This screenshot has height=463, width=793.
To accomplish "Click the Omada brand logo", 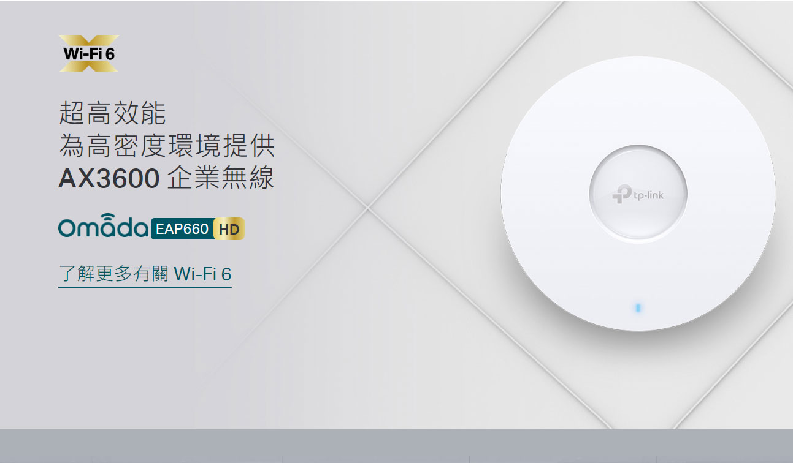I will [103, 226].
